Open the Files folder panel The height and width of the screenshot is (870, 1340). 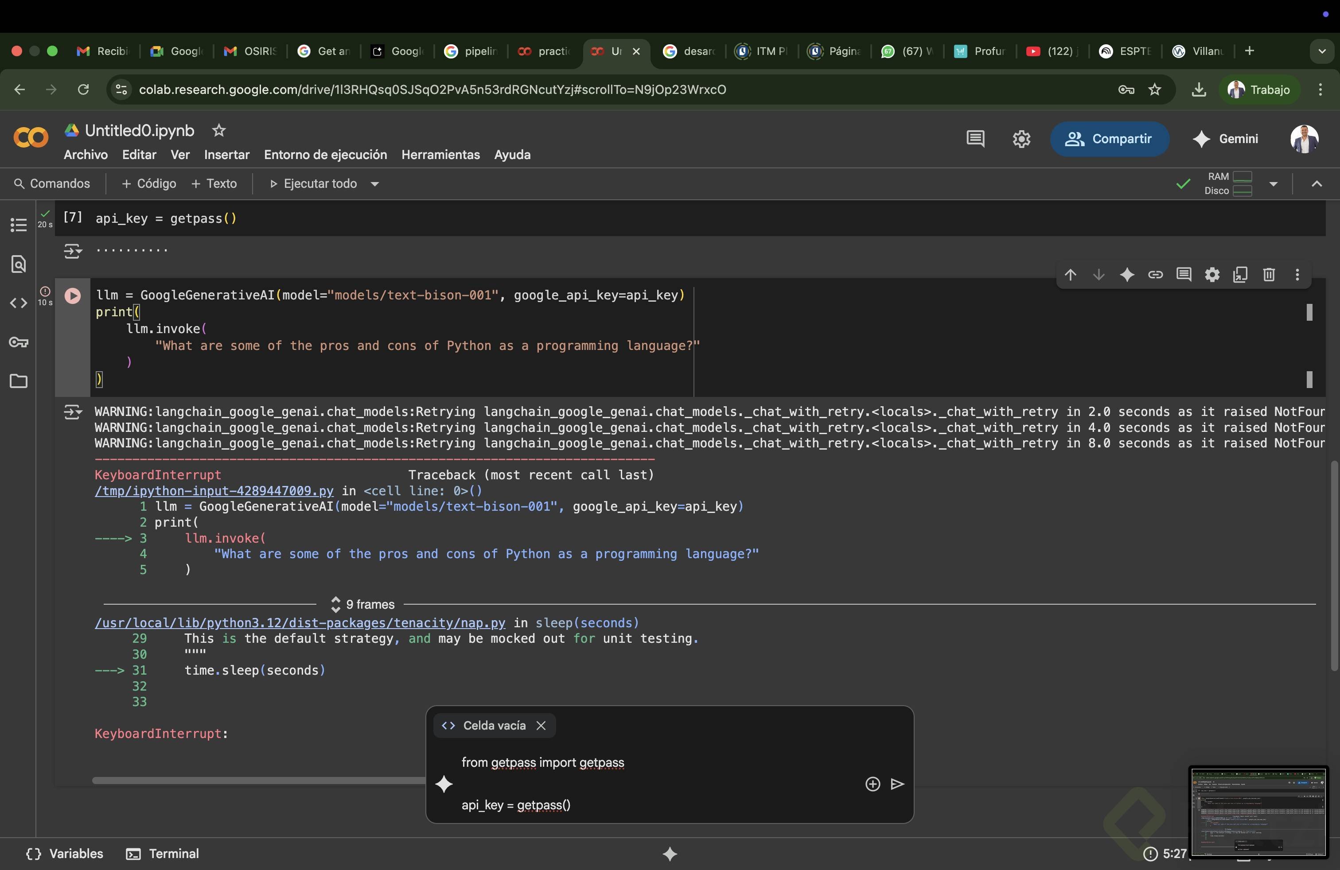click(19, 381)
